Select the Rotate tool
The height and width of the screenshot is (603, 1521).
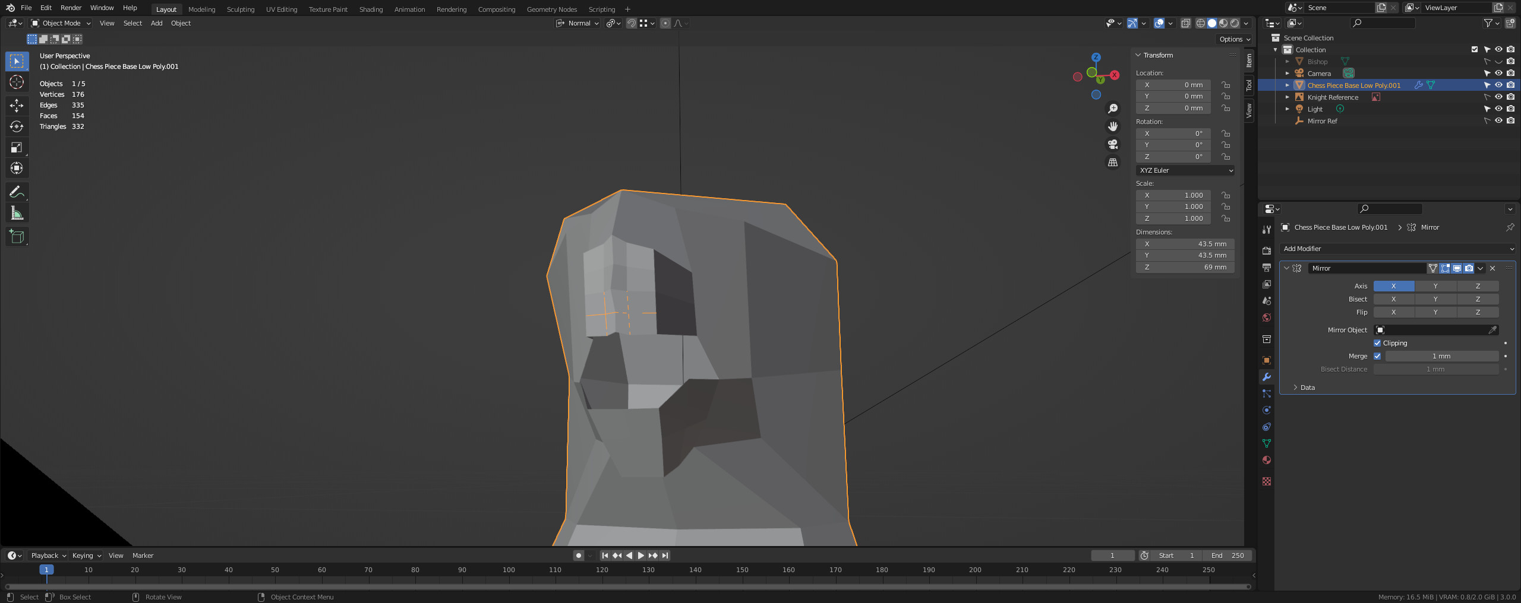[x=17, y=126]
